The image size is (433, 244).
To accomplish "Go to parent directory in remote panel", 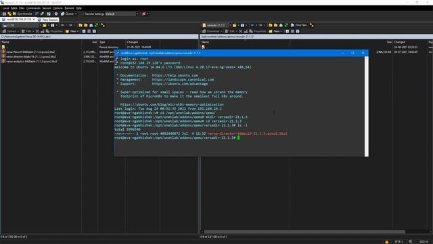I will 271,25.
